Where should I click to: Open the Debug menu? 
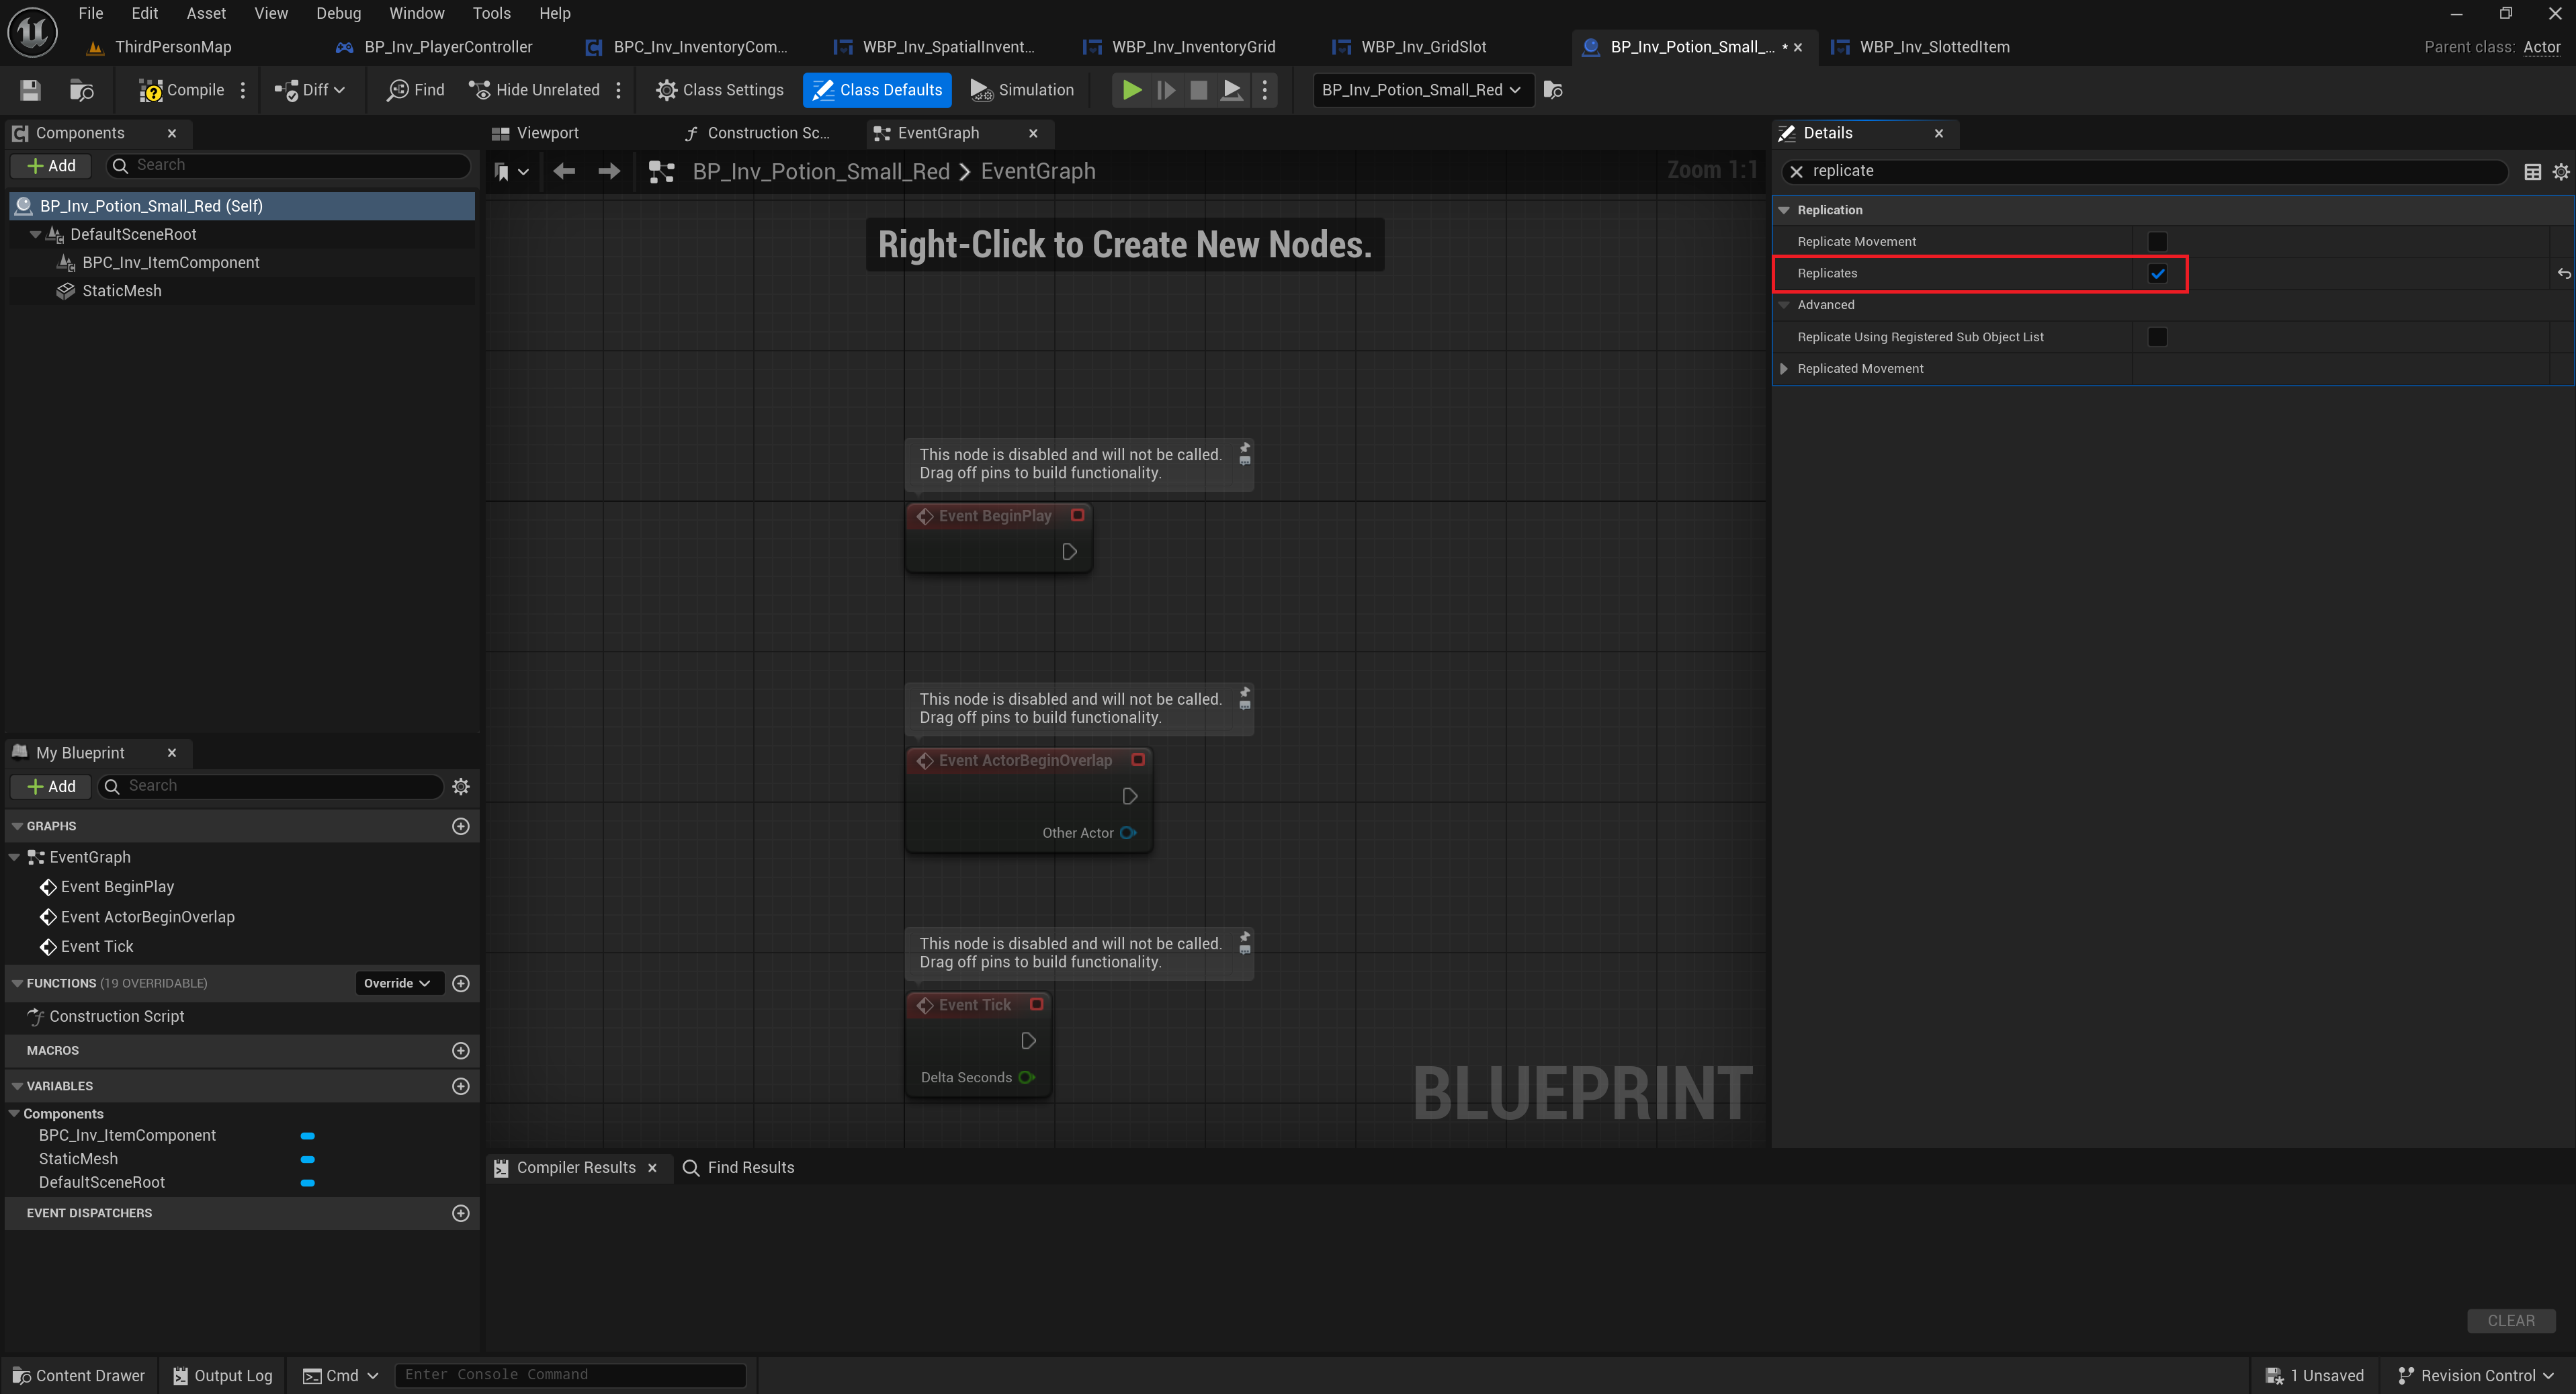[338, 13]
